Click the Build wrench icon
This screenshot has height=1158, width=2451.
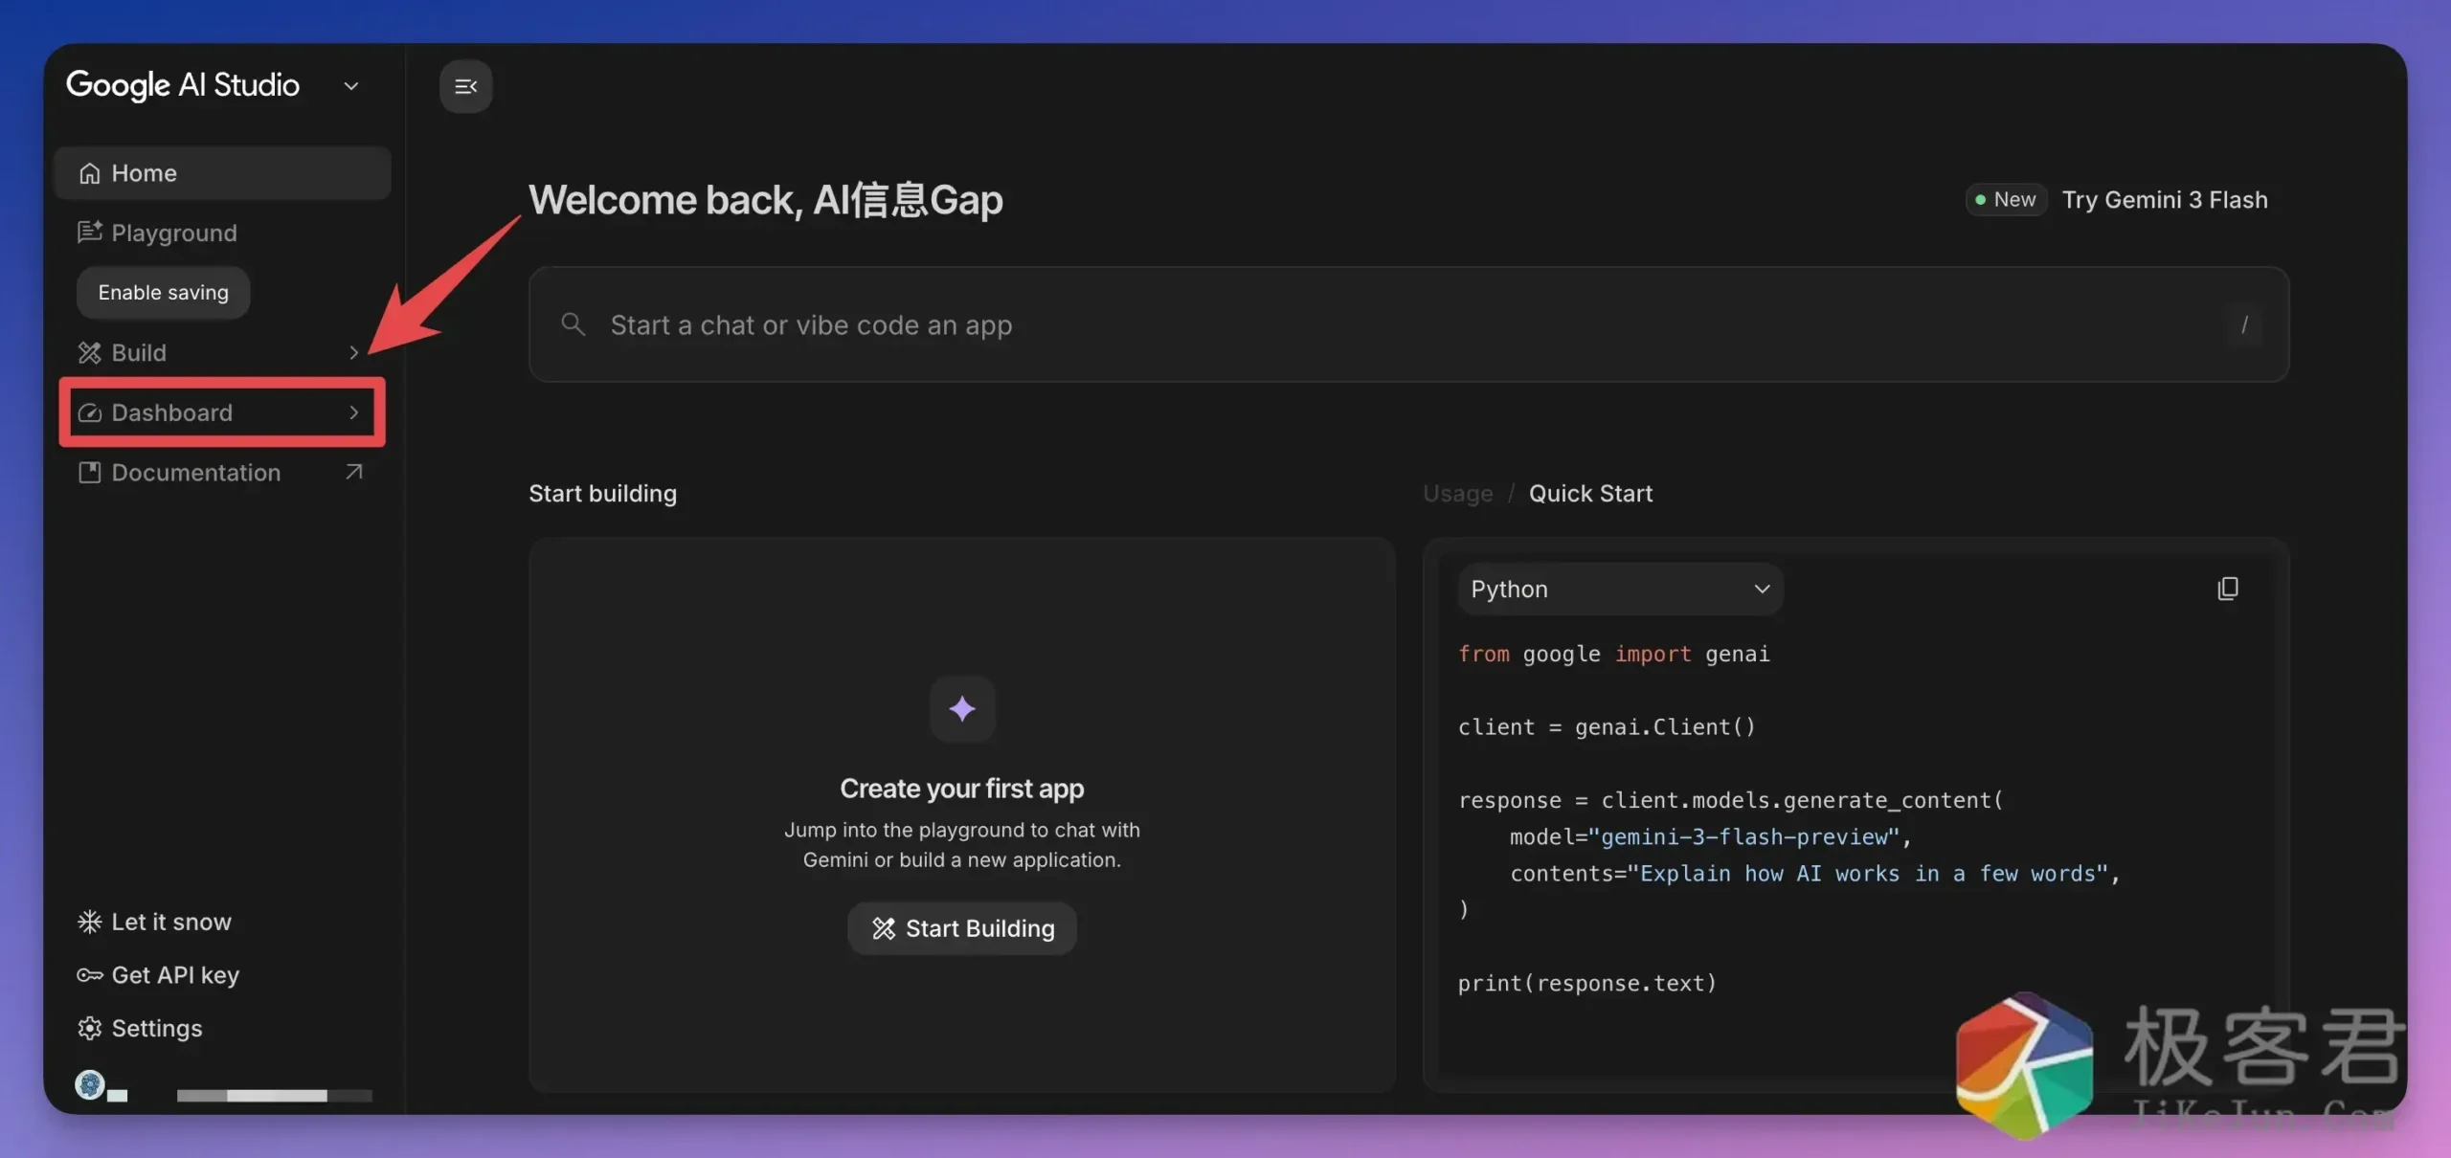pyautogui.click(x=89, y=352)
